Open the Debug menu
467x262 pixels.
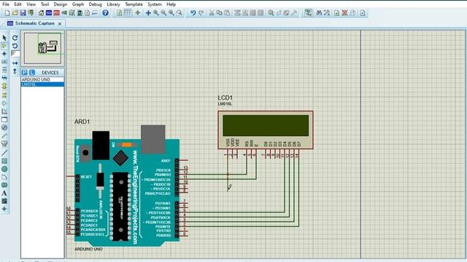tap(96, 4)
